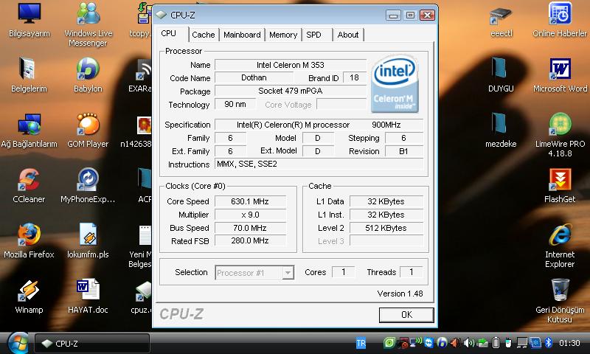
Task: Open the Internet Explorer desktop icon
Action: pos(560,235)
